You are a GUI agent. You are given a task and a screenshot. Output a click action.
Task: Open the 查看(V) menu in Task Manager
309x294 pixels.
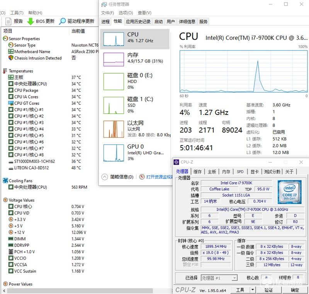(x=144, y=13)
